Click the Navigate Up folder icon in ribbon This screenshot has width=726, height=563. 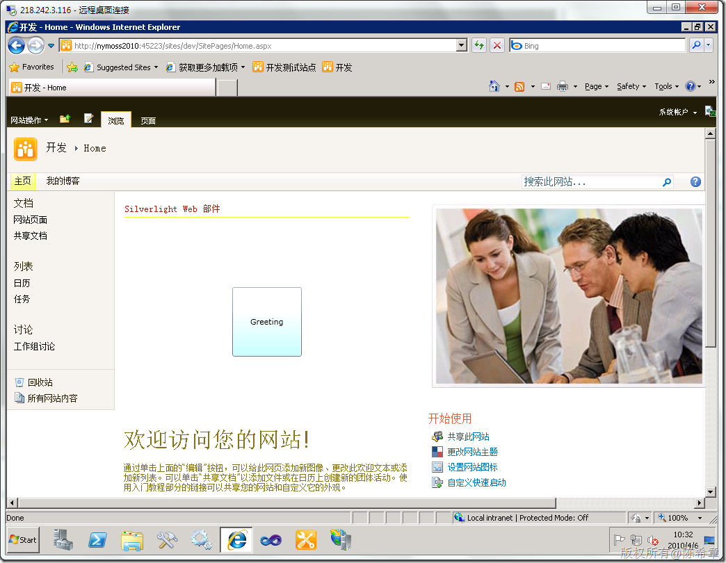click(65, 119)
